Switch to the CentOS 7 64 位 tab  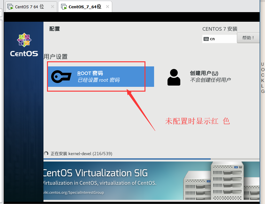click(31, 7)
